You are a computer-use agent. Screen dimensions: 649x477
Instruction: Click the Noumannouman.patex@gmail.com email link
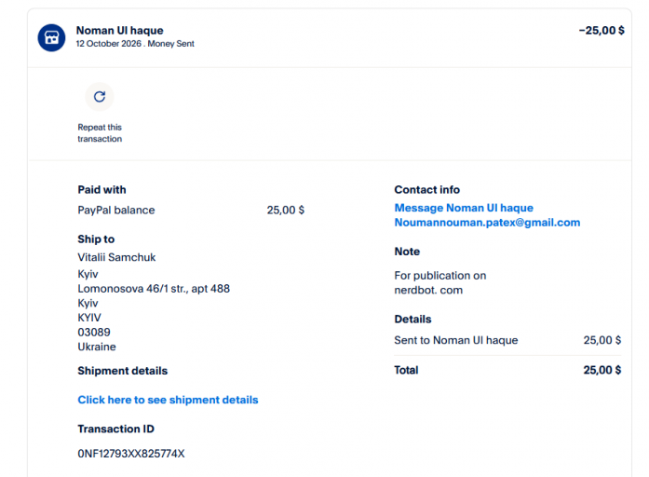[x=487, y=223]
